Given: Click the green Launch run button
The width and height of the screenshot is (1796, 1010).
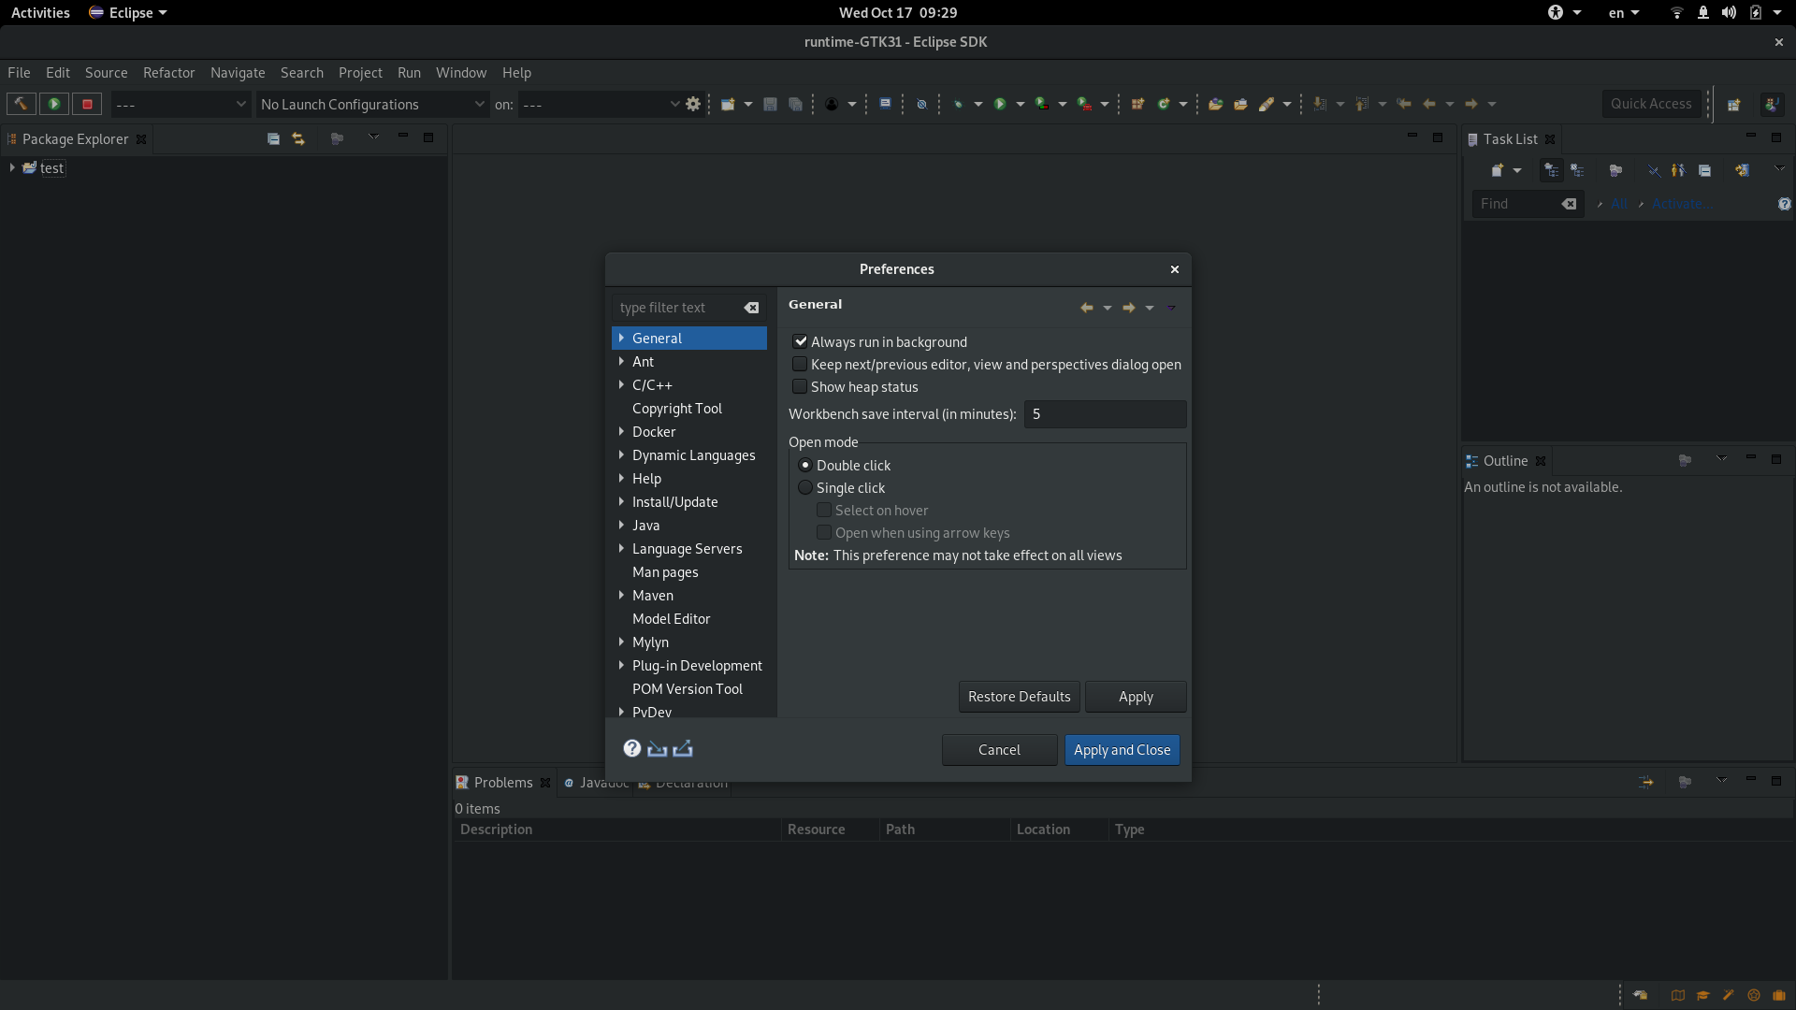Looking at the screenshot, I should click(54, 104).
